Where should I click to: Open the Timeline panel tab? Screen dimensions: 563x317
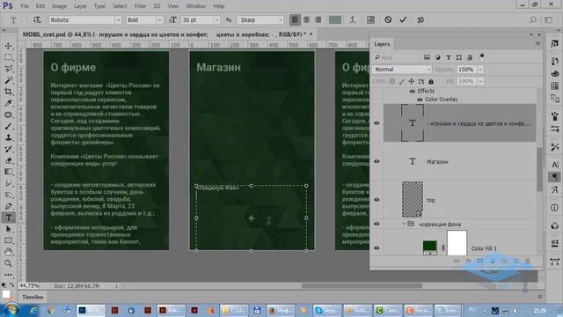coord(33,298)
